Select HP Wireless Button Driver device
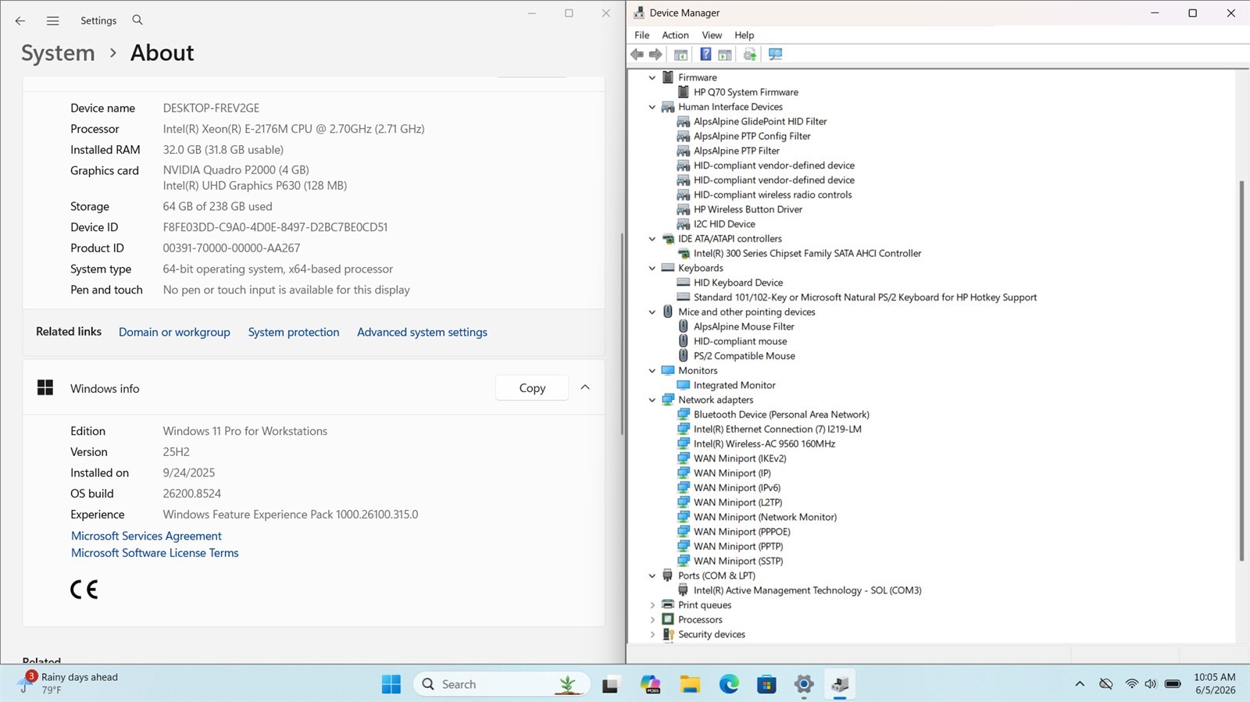Image resolution: width=1250 pixels, height=702 pixels. point(748,209)
